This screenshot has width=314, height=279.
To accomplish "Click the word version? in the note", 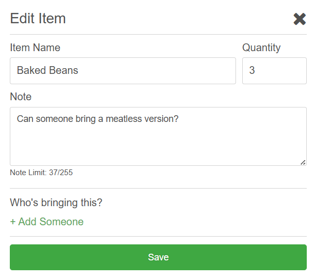I will pos(162,119).
